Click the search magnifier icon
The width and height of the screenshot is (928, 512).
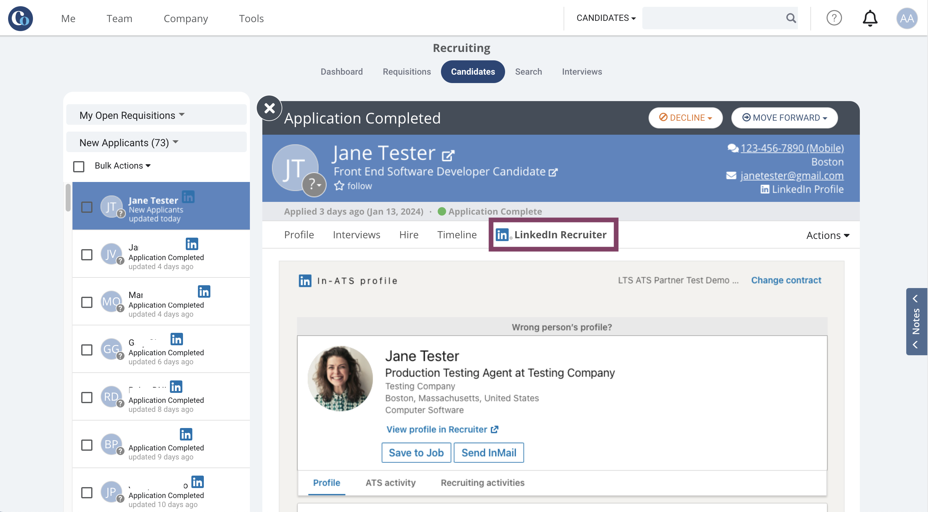pos(791,18)
